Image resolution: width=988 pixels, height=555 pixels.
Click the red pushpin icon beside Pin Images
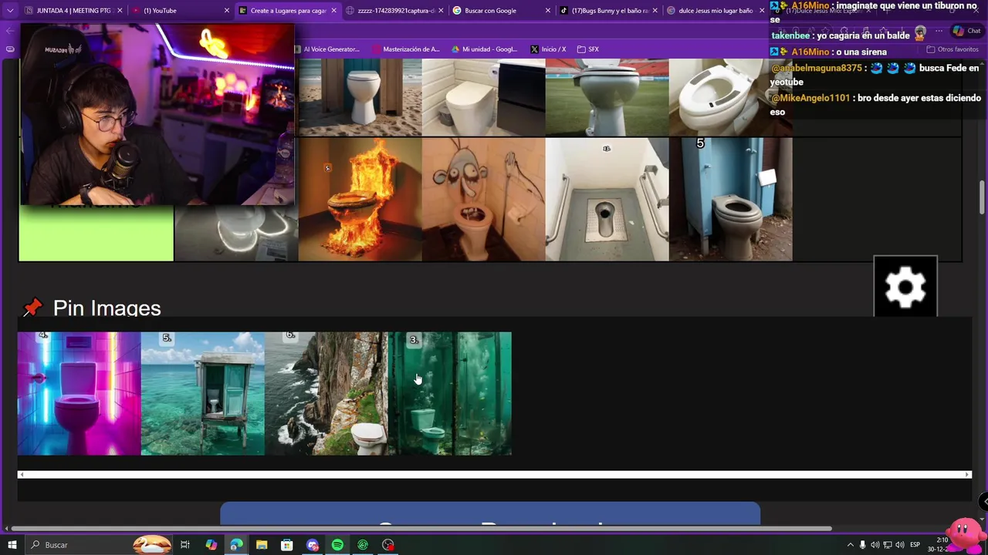32,308
